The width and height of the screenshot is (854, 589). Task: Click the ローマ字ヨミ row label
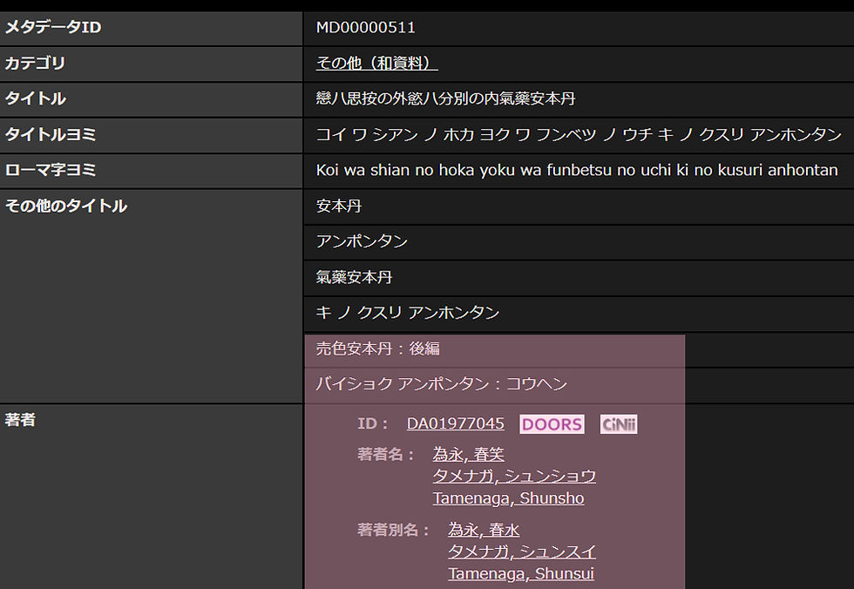(x=51, y=171)
